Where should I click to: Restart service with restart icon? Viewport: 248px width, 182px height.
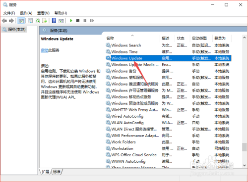coord(92,21)
